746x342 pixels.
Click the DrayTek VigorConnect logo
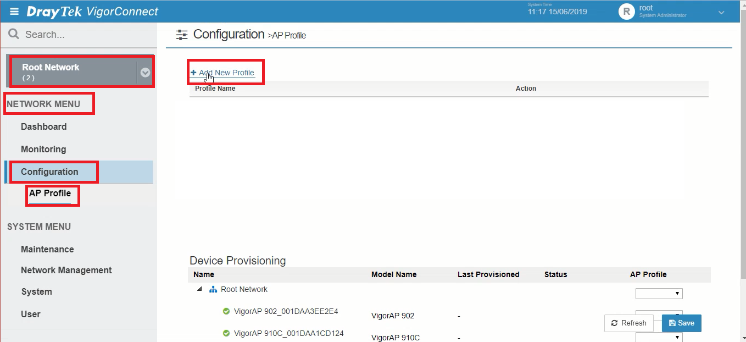92,12
